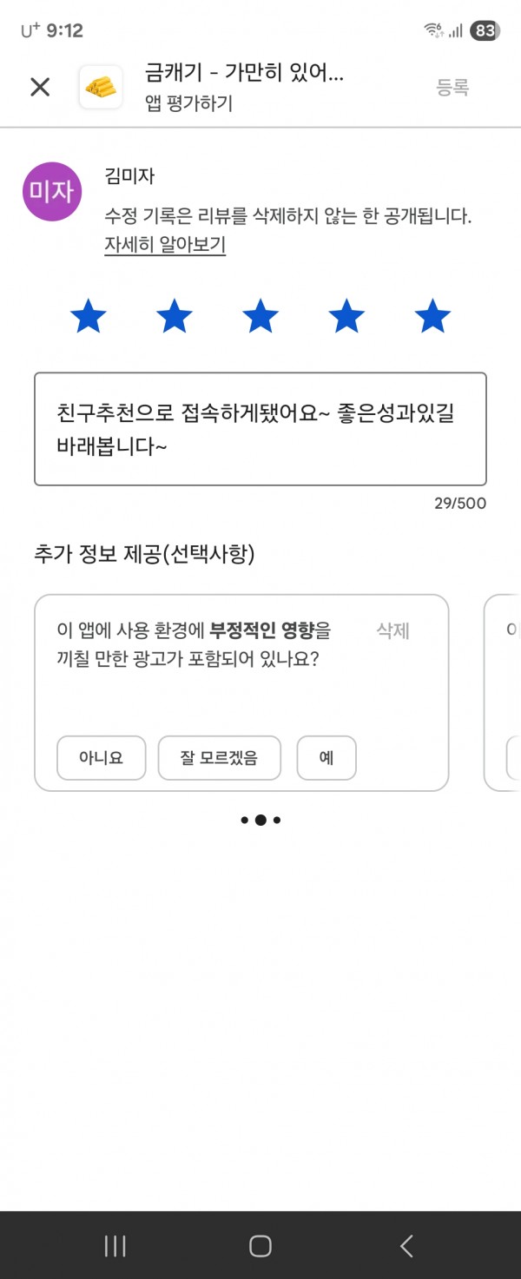
Task: Tap the Android back navigation button
Action: tap(406, 1246)
